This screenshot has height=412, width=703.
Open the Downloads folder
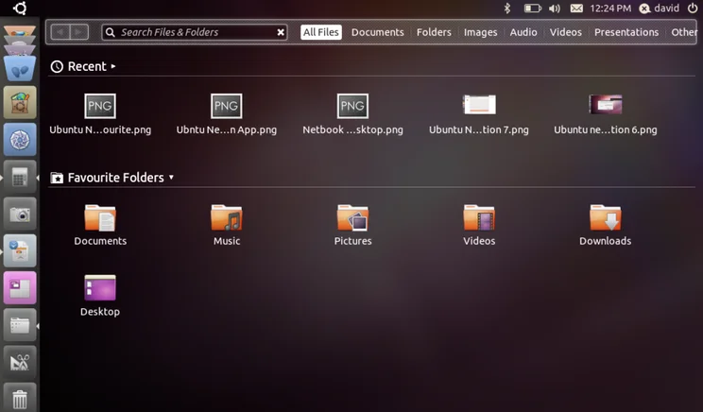(606, 225)
